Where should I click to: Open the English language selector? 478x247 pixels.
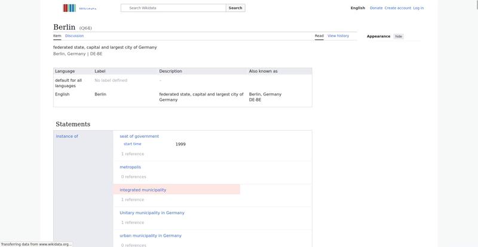(357, 8)
